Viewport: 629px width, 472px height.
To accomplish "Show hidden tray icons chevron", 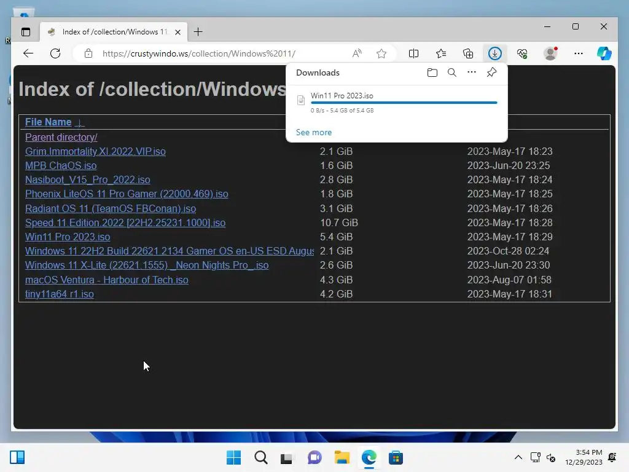I will [518, 457].
